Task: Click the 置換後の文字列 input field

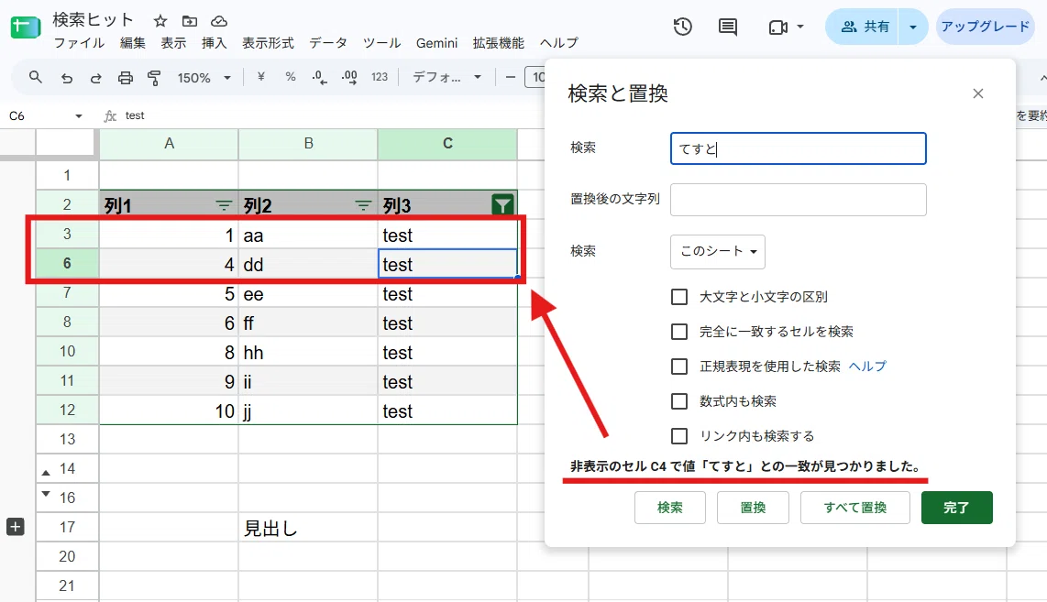Action: 798,200
